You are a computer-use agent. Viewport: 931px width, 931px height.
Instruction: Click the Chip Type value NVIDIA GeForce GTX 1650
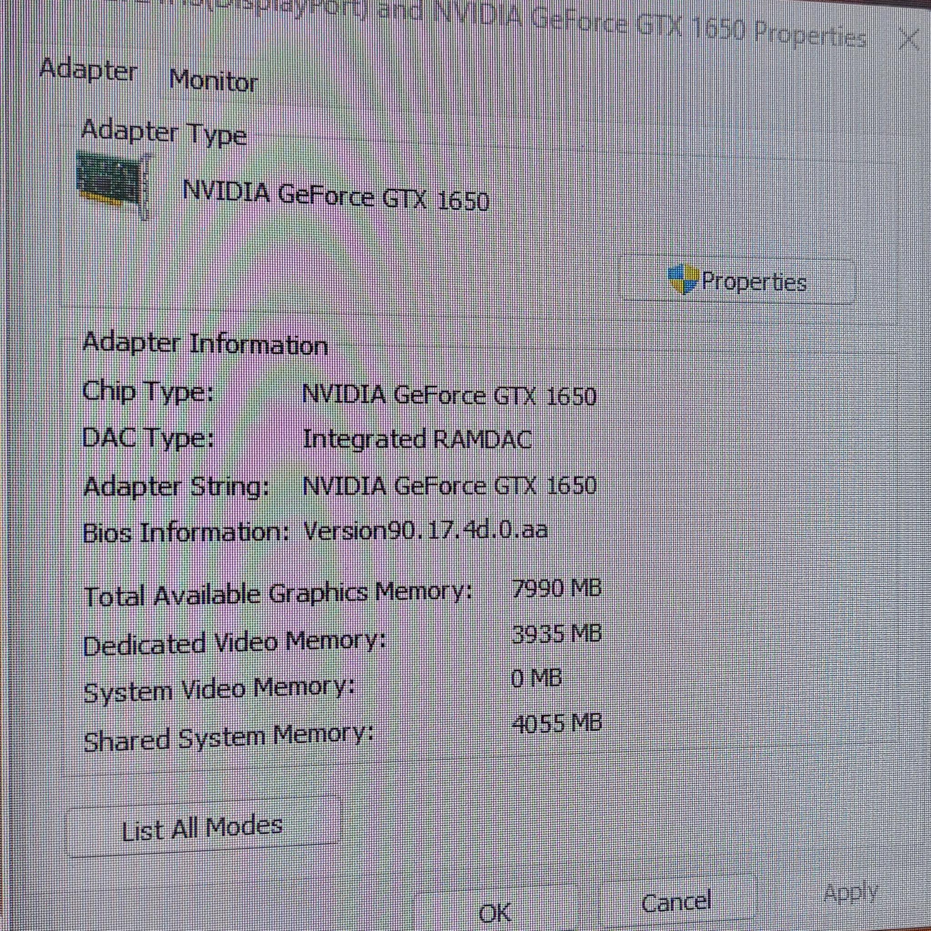pos(449,395)
